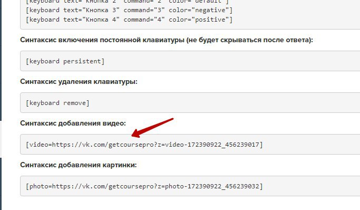Click the heading about enabling the persistent keyboard
Screen dimensions: 360x210
tap(167, 40)
